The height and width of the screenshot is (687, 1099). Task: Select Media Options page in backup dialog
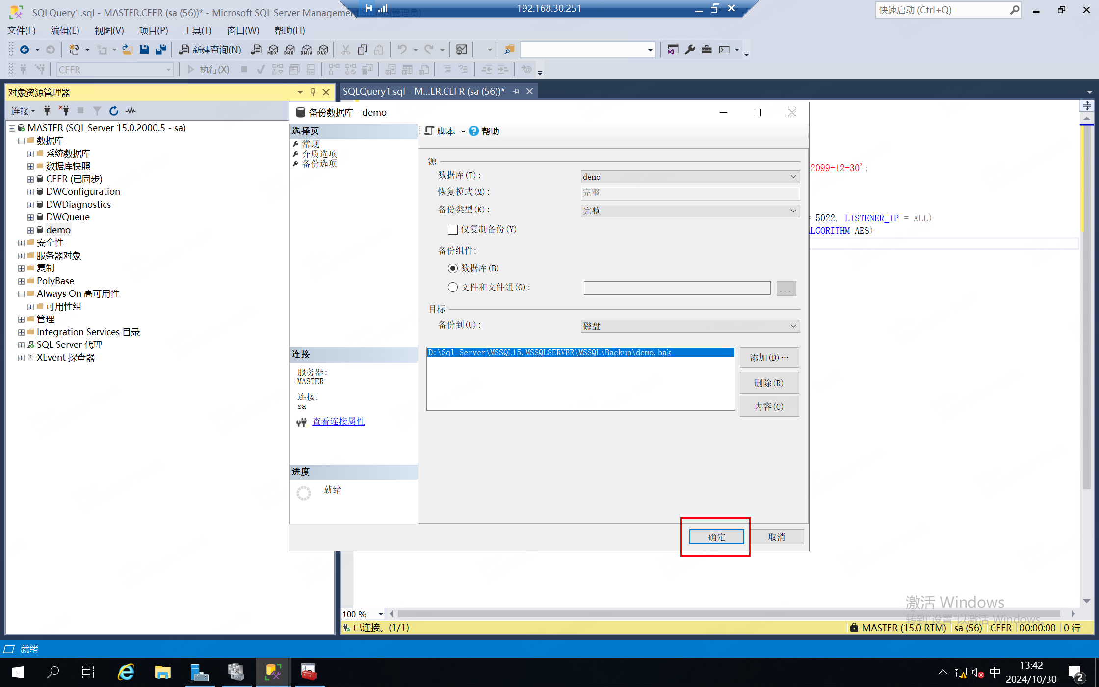pos(319,154)
